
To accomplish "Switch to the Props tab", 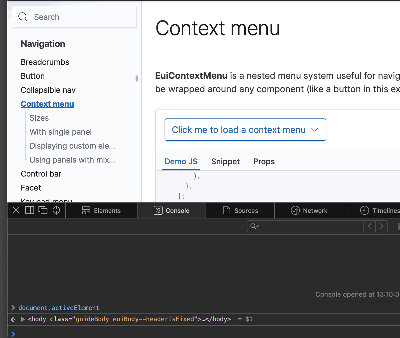I will 264,161.
